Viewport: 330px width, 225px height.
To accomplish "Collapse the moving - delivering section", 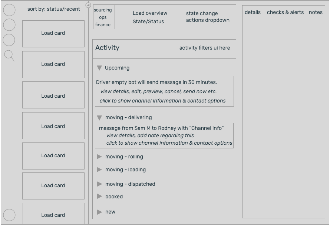I will [x=99, y=118].
